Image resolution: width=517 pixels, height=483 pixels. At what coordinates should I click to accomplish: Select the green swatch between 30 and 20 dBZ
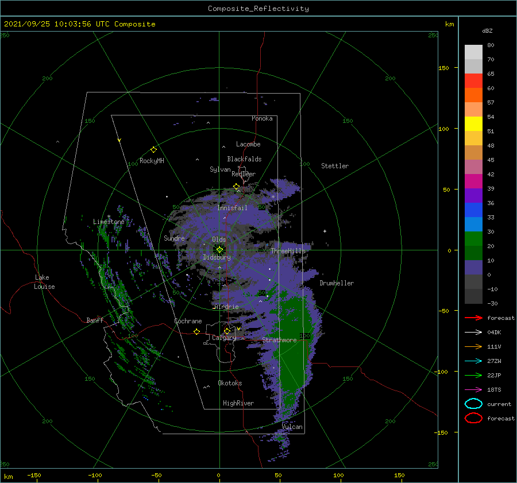click(x=473, y=238)
